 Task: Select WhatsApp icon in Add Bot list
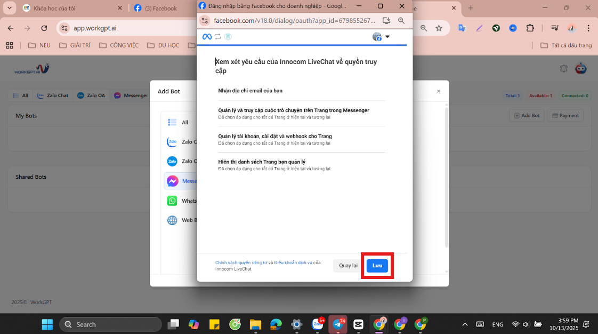tap(172, 201)
